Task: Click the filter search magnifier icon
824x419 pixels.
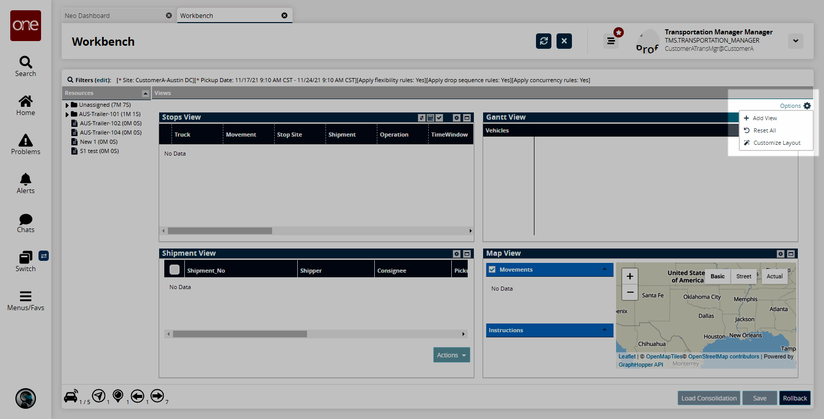Action: point(70,80)
